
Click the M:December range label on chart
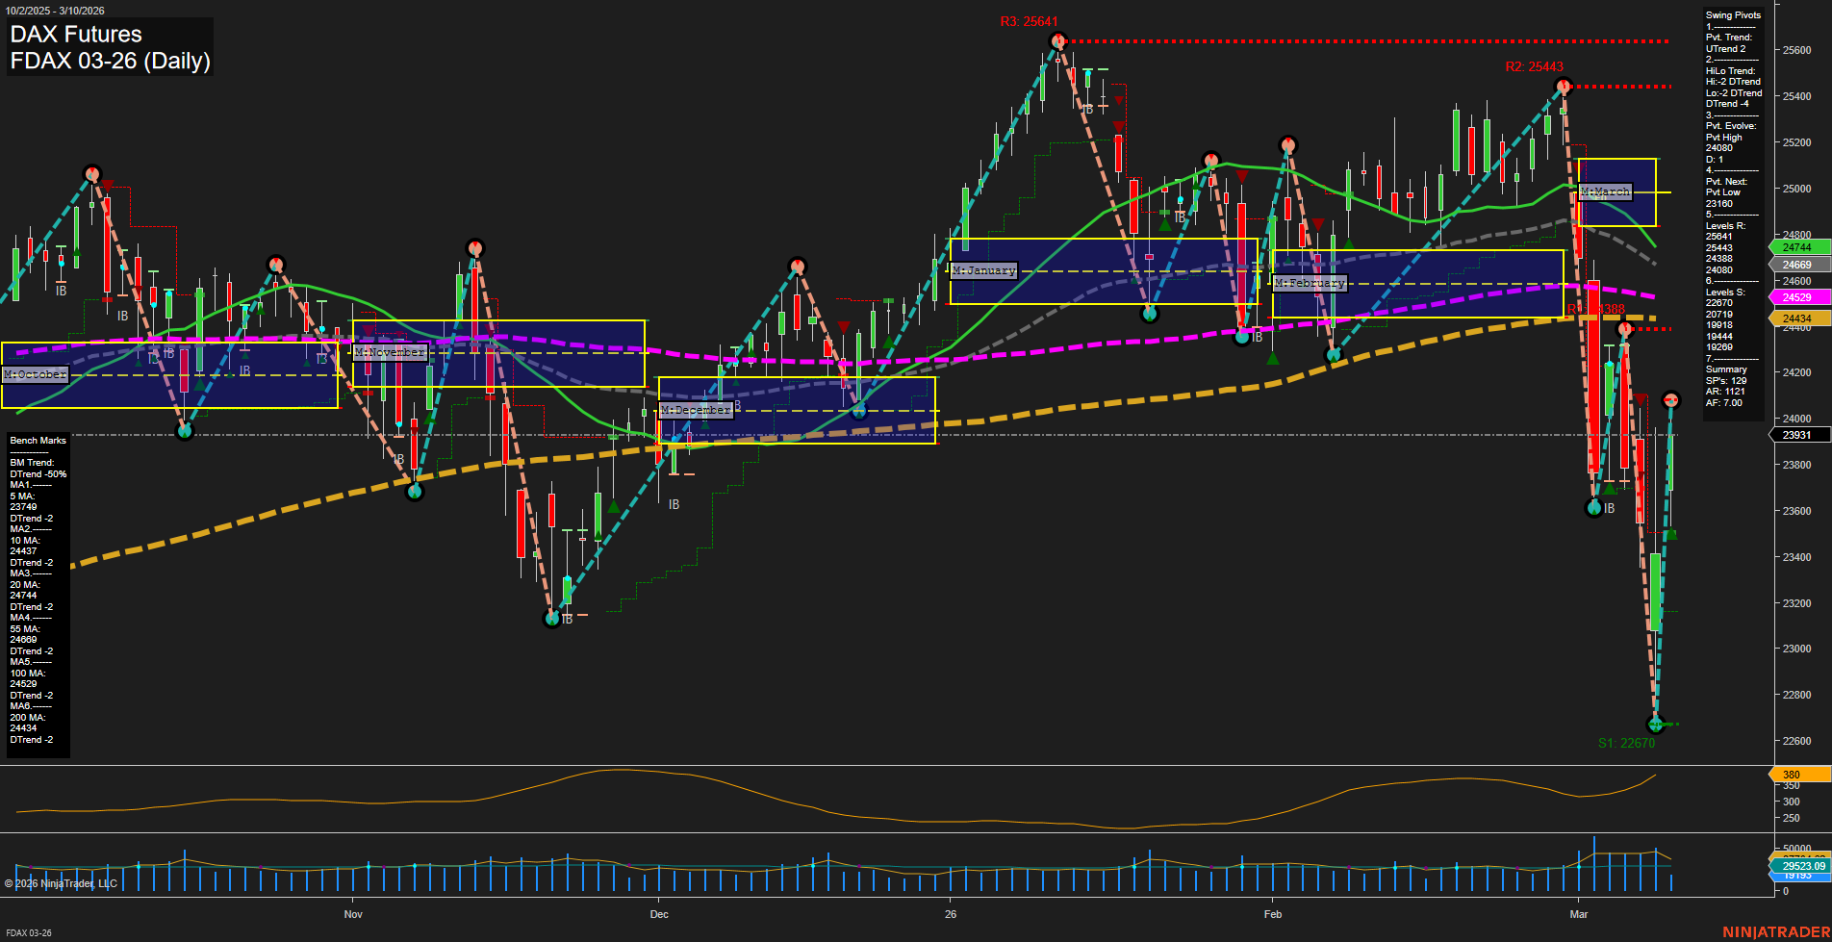[695, 409]
